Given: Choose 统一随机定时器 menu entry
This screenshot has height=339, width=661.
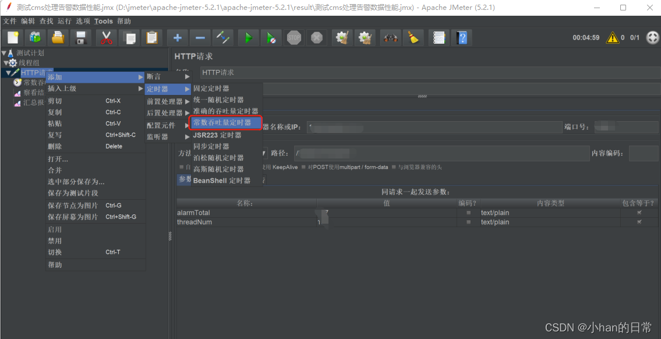Looking at the screenshot, I should point(227,100).
